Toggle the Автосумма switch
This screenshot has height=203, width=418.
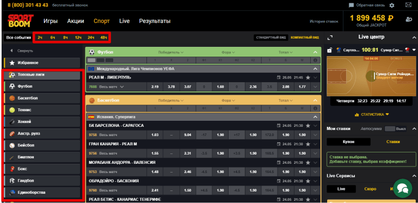[x=390, y=128]
